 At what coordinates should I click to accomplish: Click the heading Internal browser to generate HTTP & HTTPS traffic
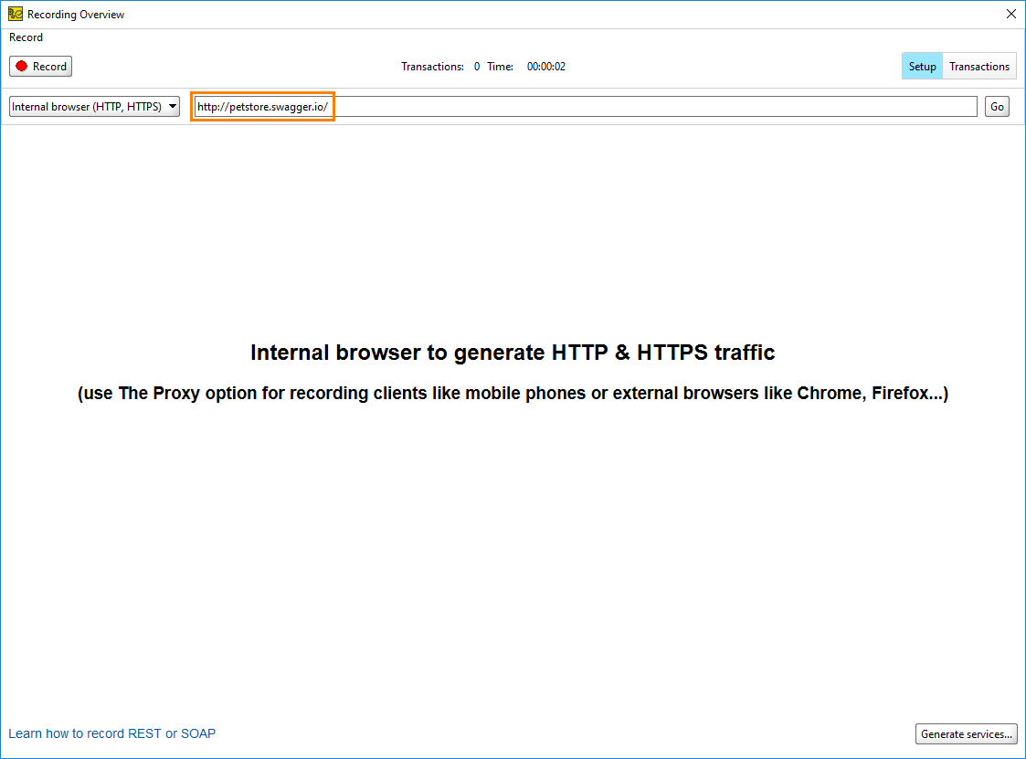point(513,352)
